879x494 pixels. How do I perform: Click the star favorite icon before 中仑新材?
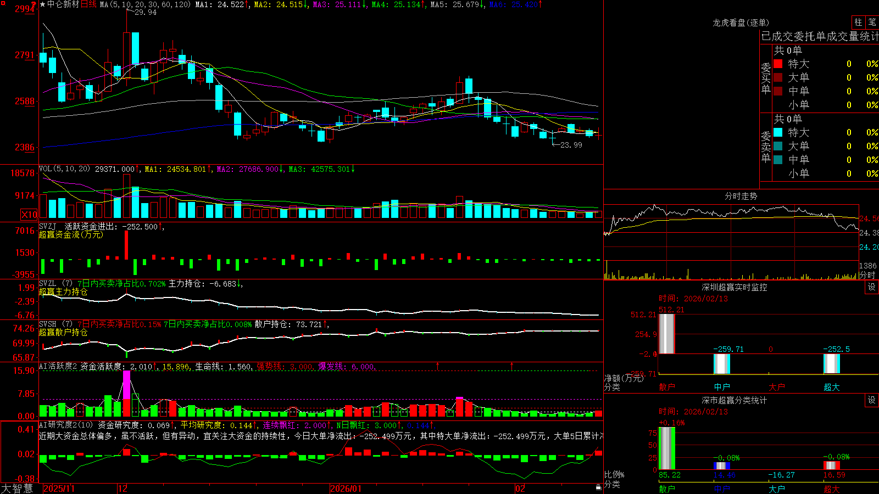pyautogui.click(x=42, y=4)
